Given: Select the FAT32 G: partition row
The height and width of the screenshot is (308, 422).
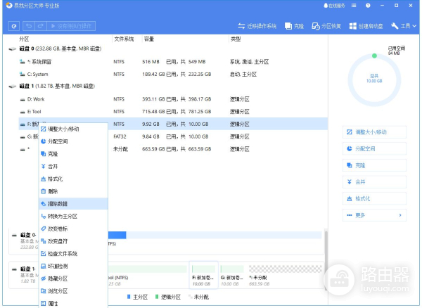Looking at the screenshot, I should [x=173, y=136].
